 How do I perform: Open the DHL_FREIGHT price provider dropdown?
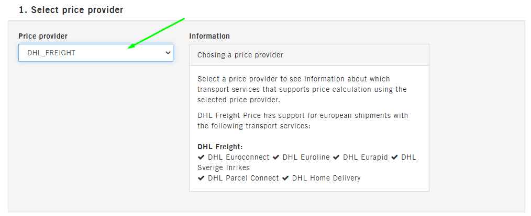(95, 53)
